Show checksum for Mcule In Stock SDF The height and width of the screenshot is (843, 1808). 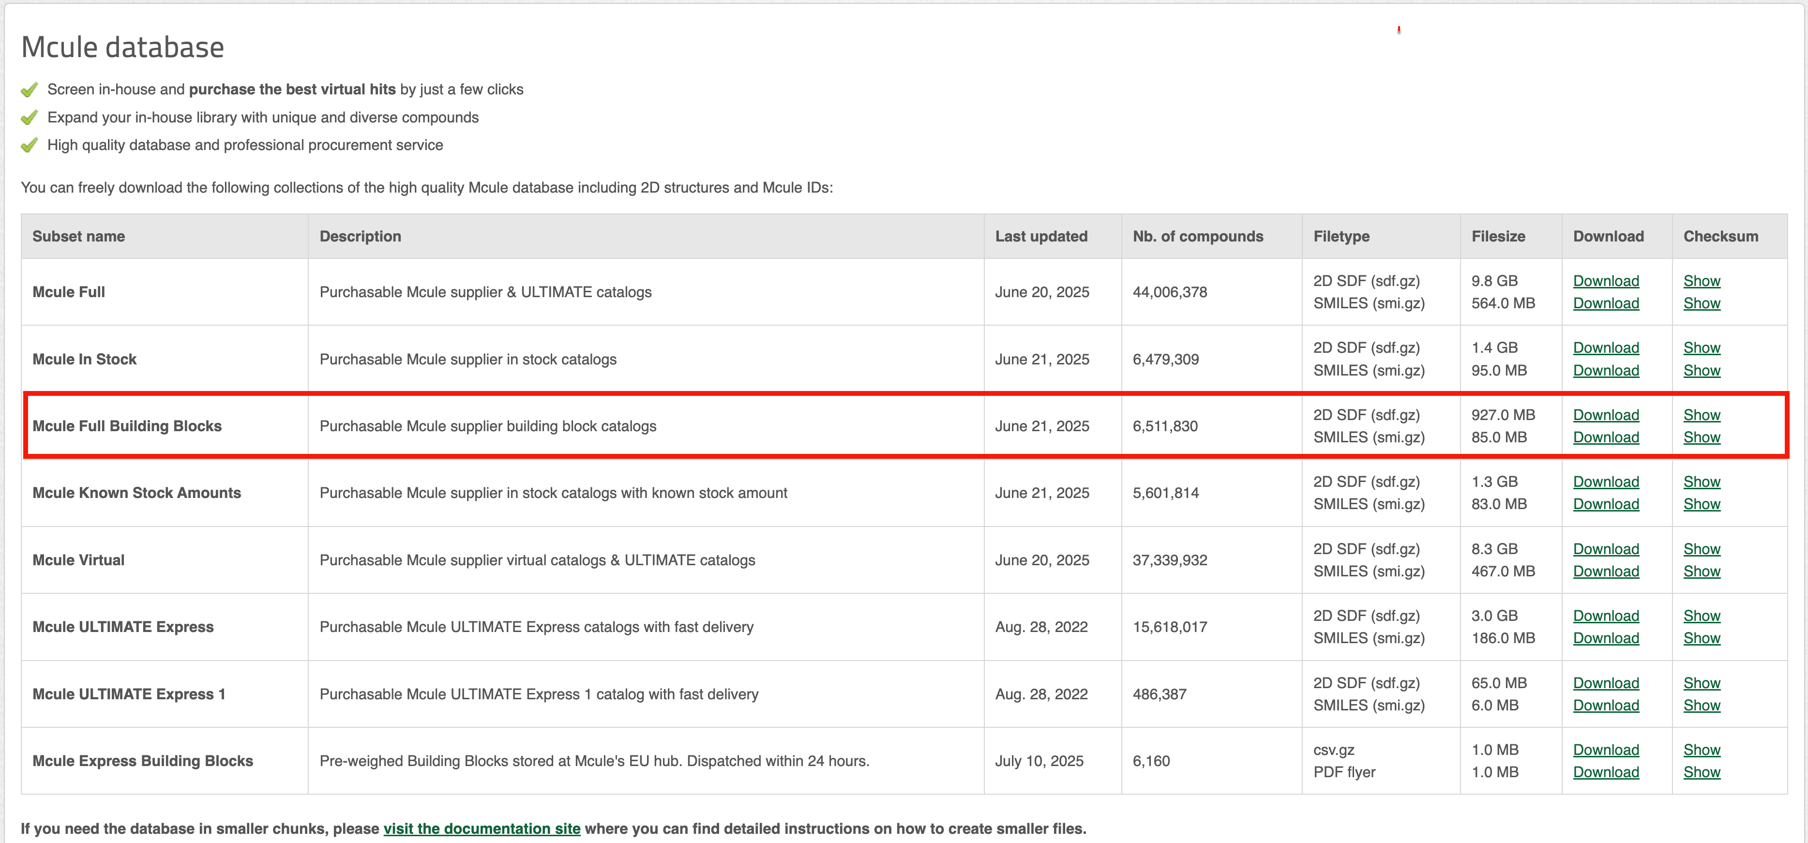pyautogui.click(x=1702, y=347)
